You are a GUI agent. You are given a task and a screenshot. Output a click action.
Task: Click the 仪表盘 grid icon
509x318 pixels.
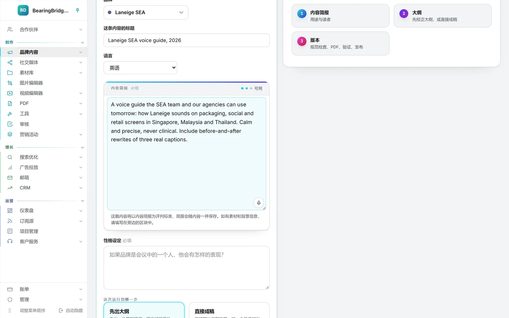point(10,211)
